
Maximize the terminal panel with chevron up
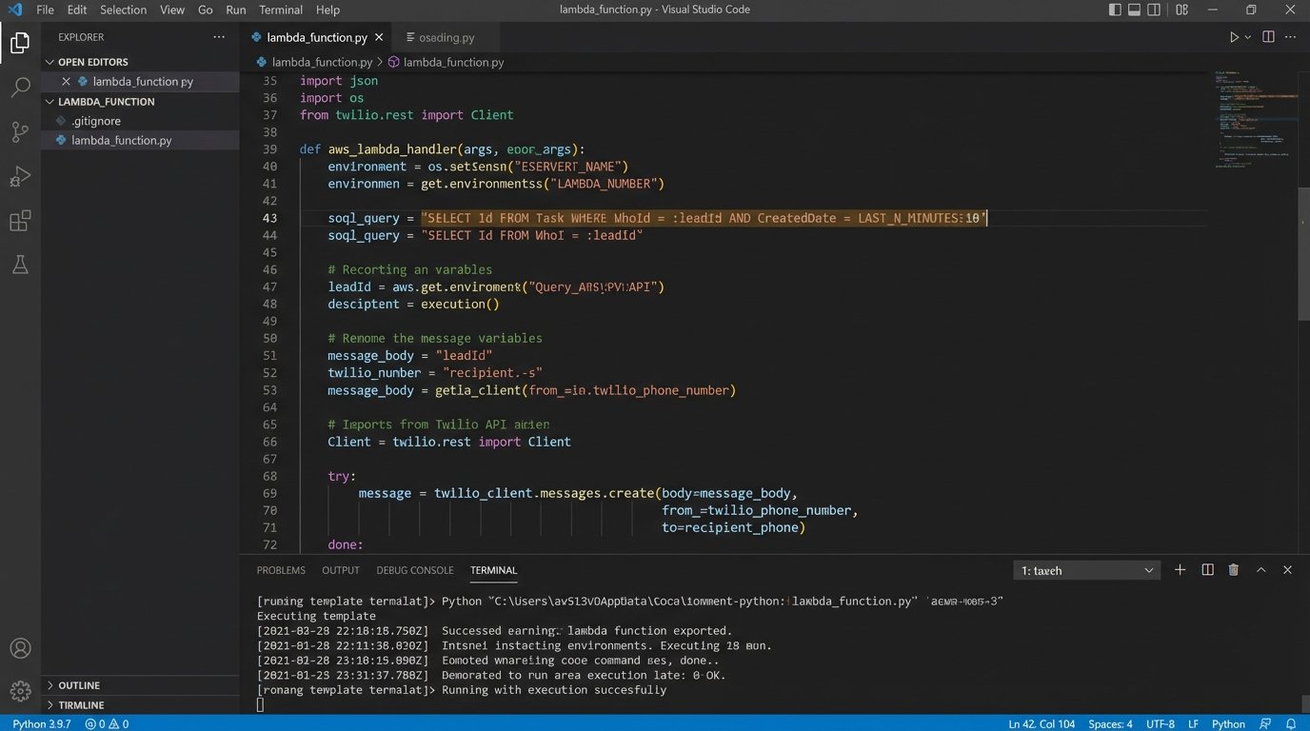pyautogui.click(x=1260, y=570)
